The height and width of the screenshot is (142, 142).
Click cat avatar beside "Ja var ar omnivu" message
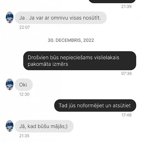[x=10, y=17]
